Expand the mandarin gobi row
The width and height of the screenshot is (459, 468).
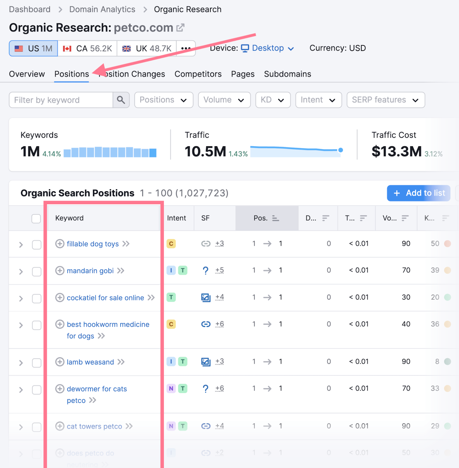pos(21,272)
